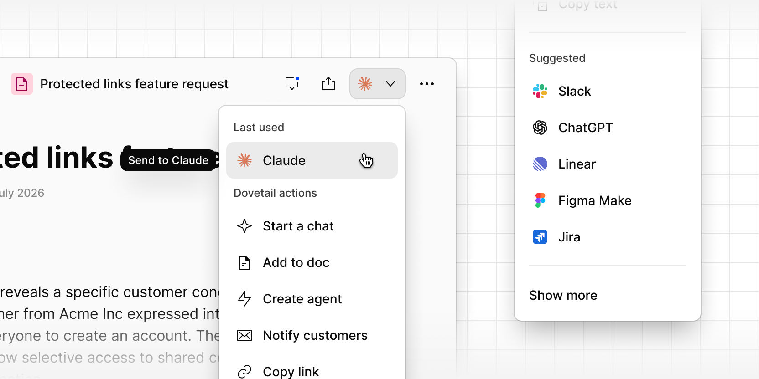The height and width of the screenshot is (379, 759).
Task: Click the Figma logo icon
Action: click(x=540, y=200)
